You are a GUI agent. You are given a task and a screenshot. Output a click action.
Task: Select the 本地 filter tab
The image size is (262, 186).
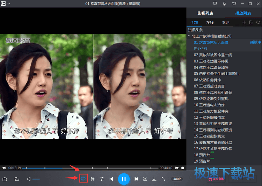click(x=225, y=23)
